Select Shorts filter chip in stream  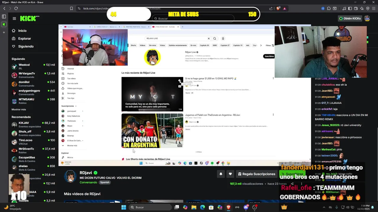click(x=133, y=45)
